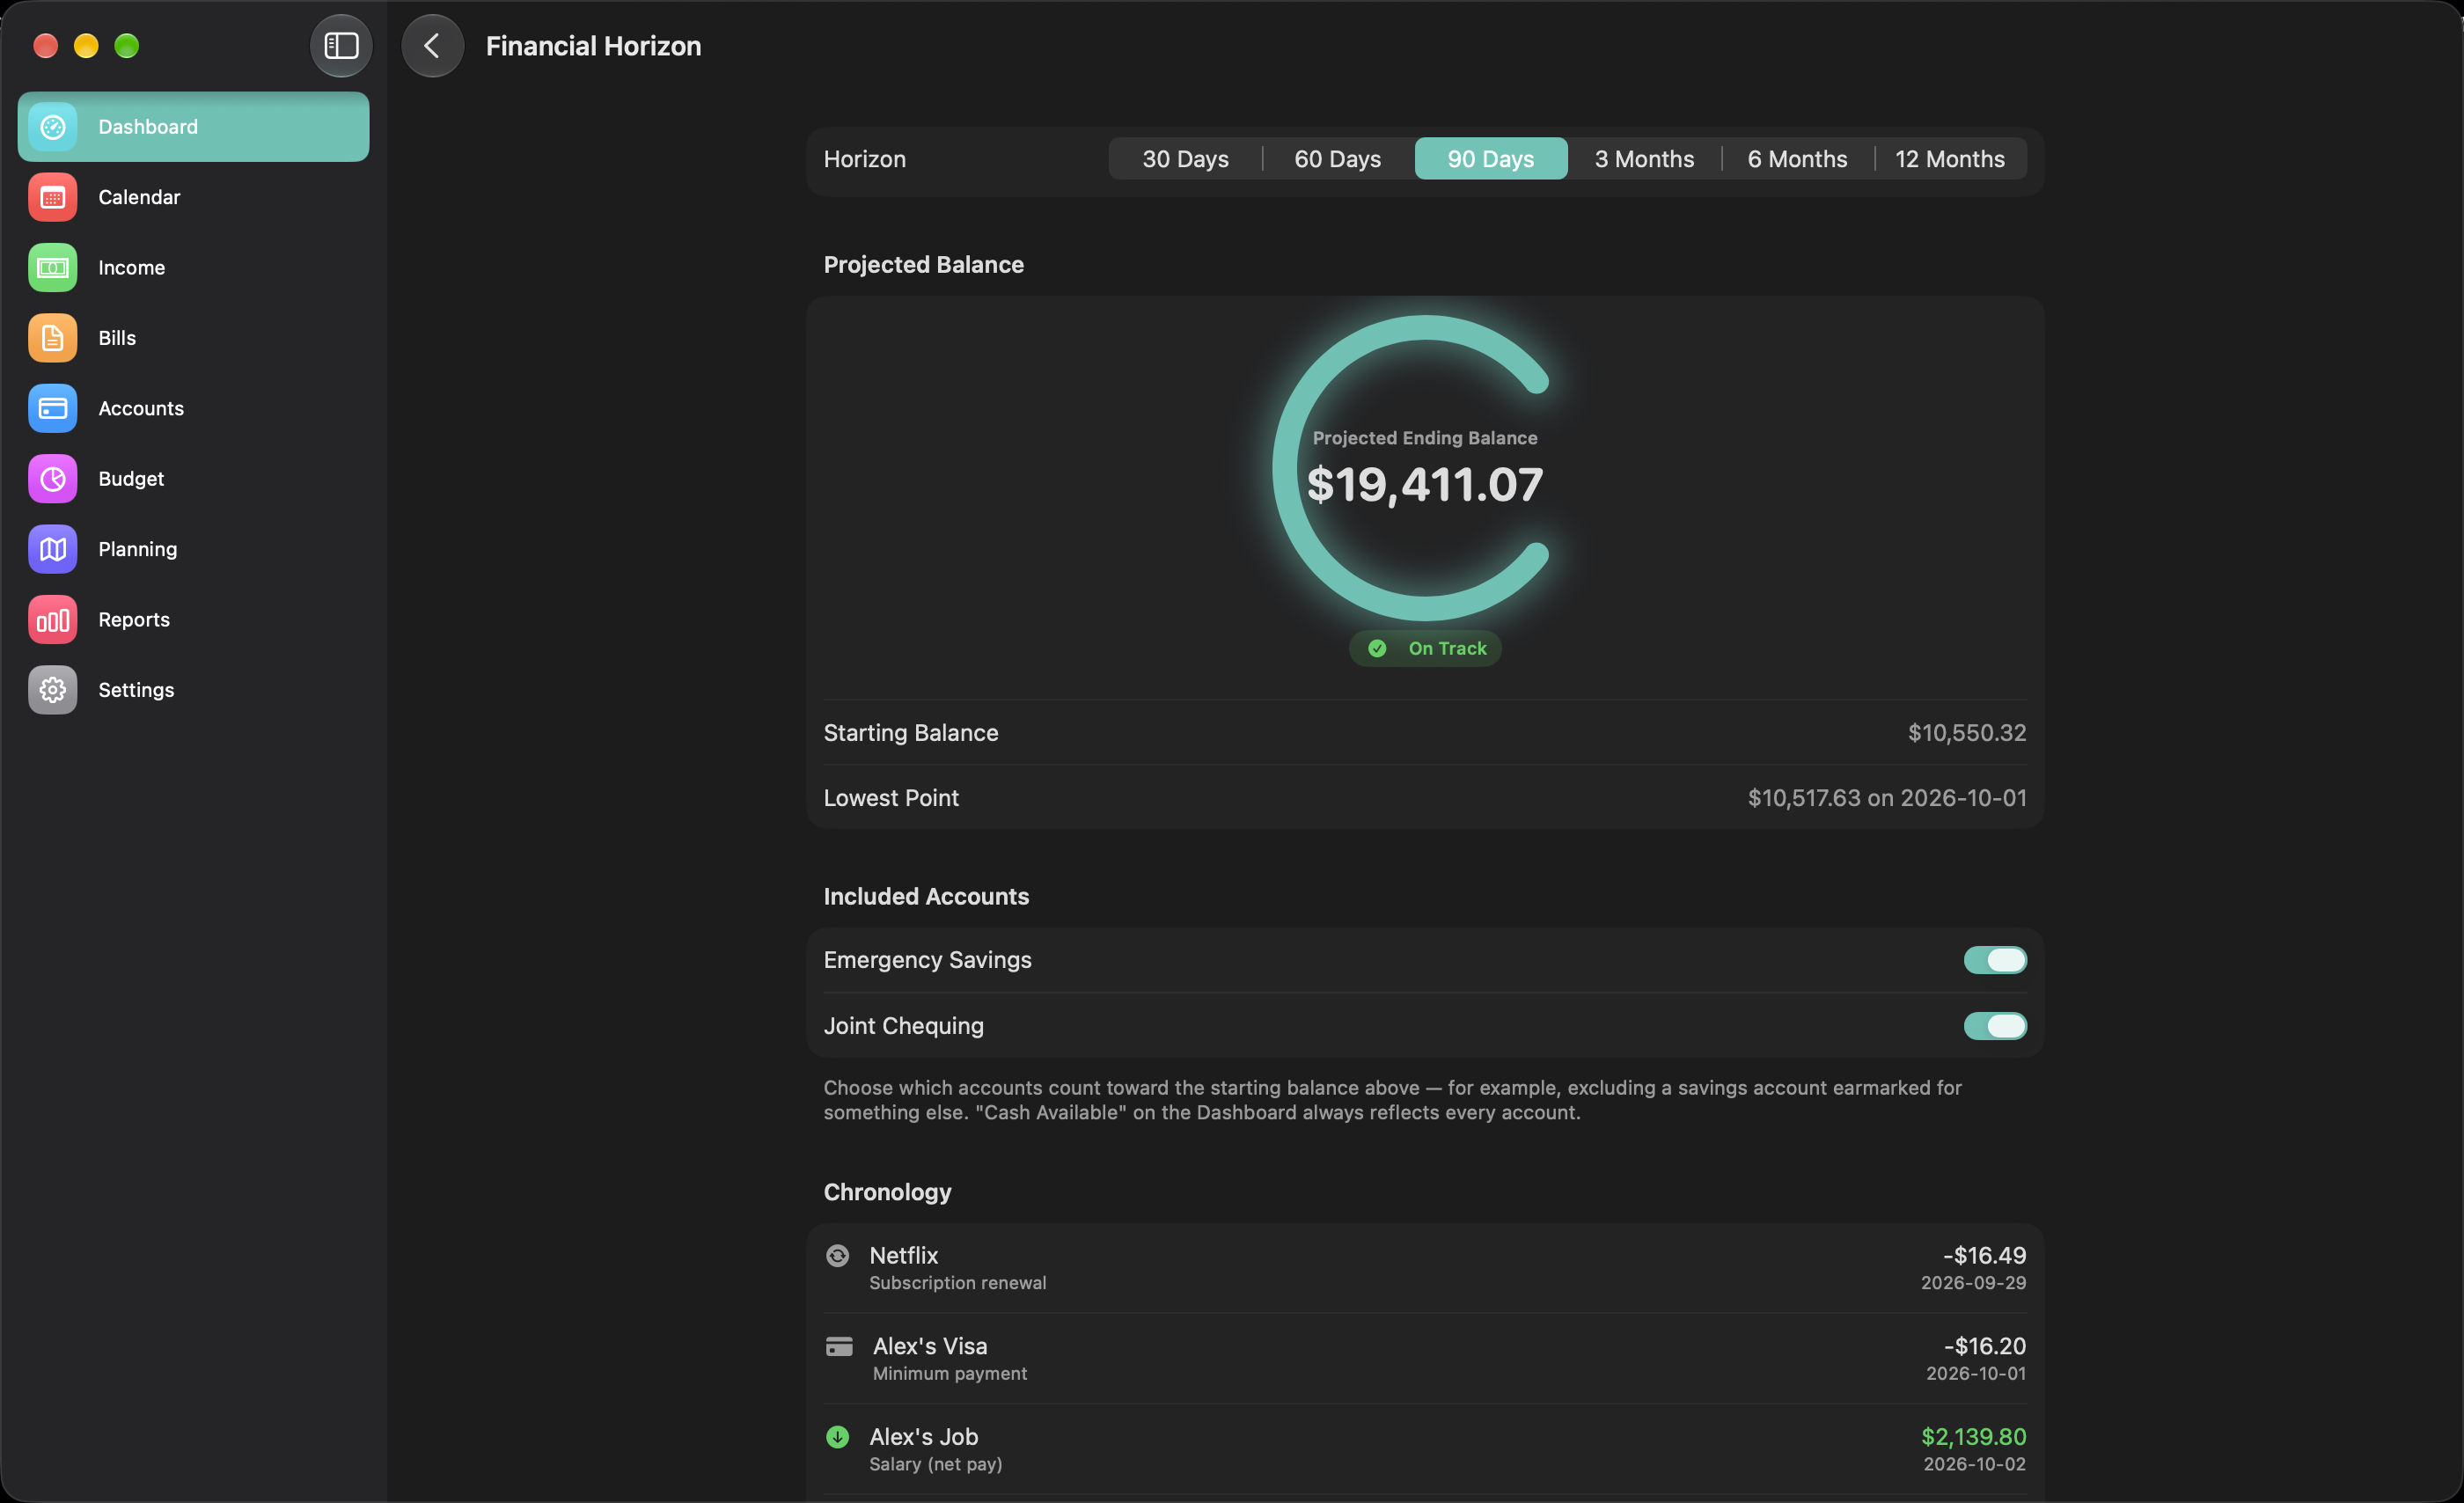Toggle the sidebar with the panel icon
The image size is (2464, 1503).
click(x=341, y=46)
